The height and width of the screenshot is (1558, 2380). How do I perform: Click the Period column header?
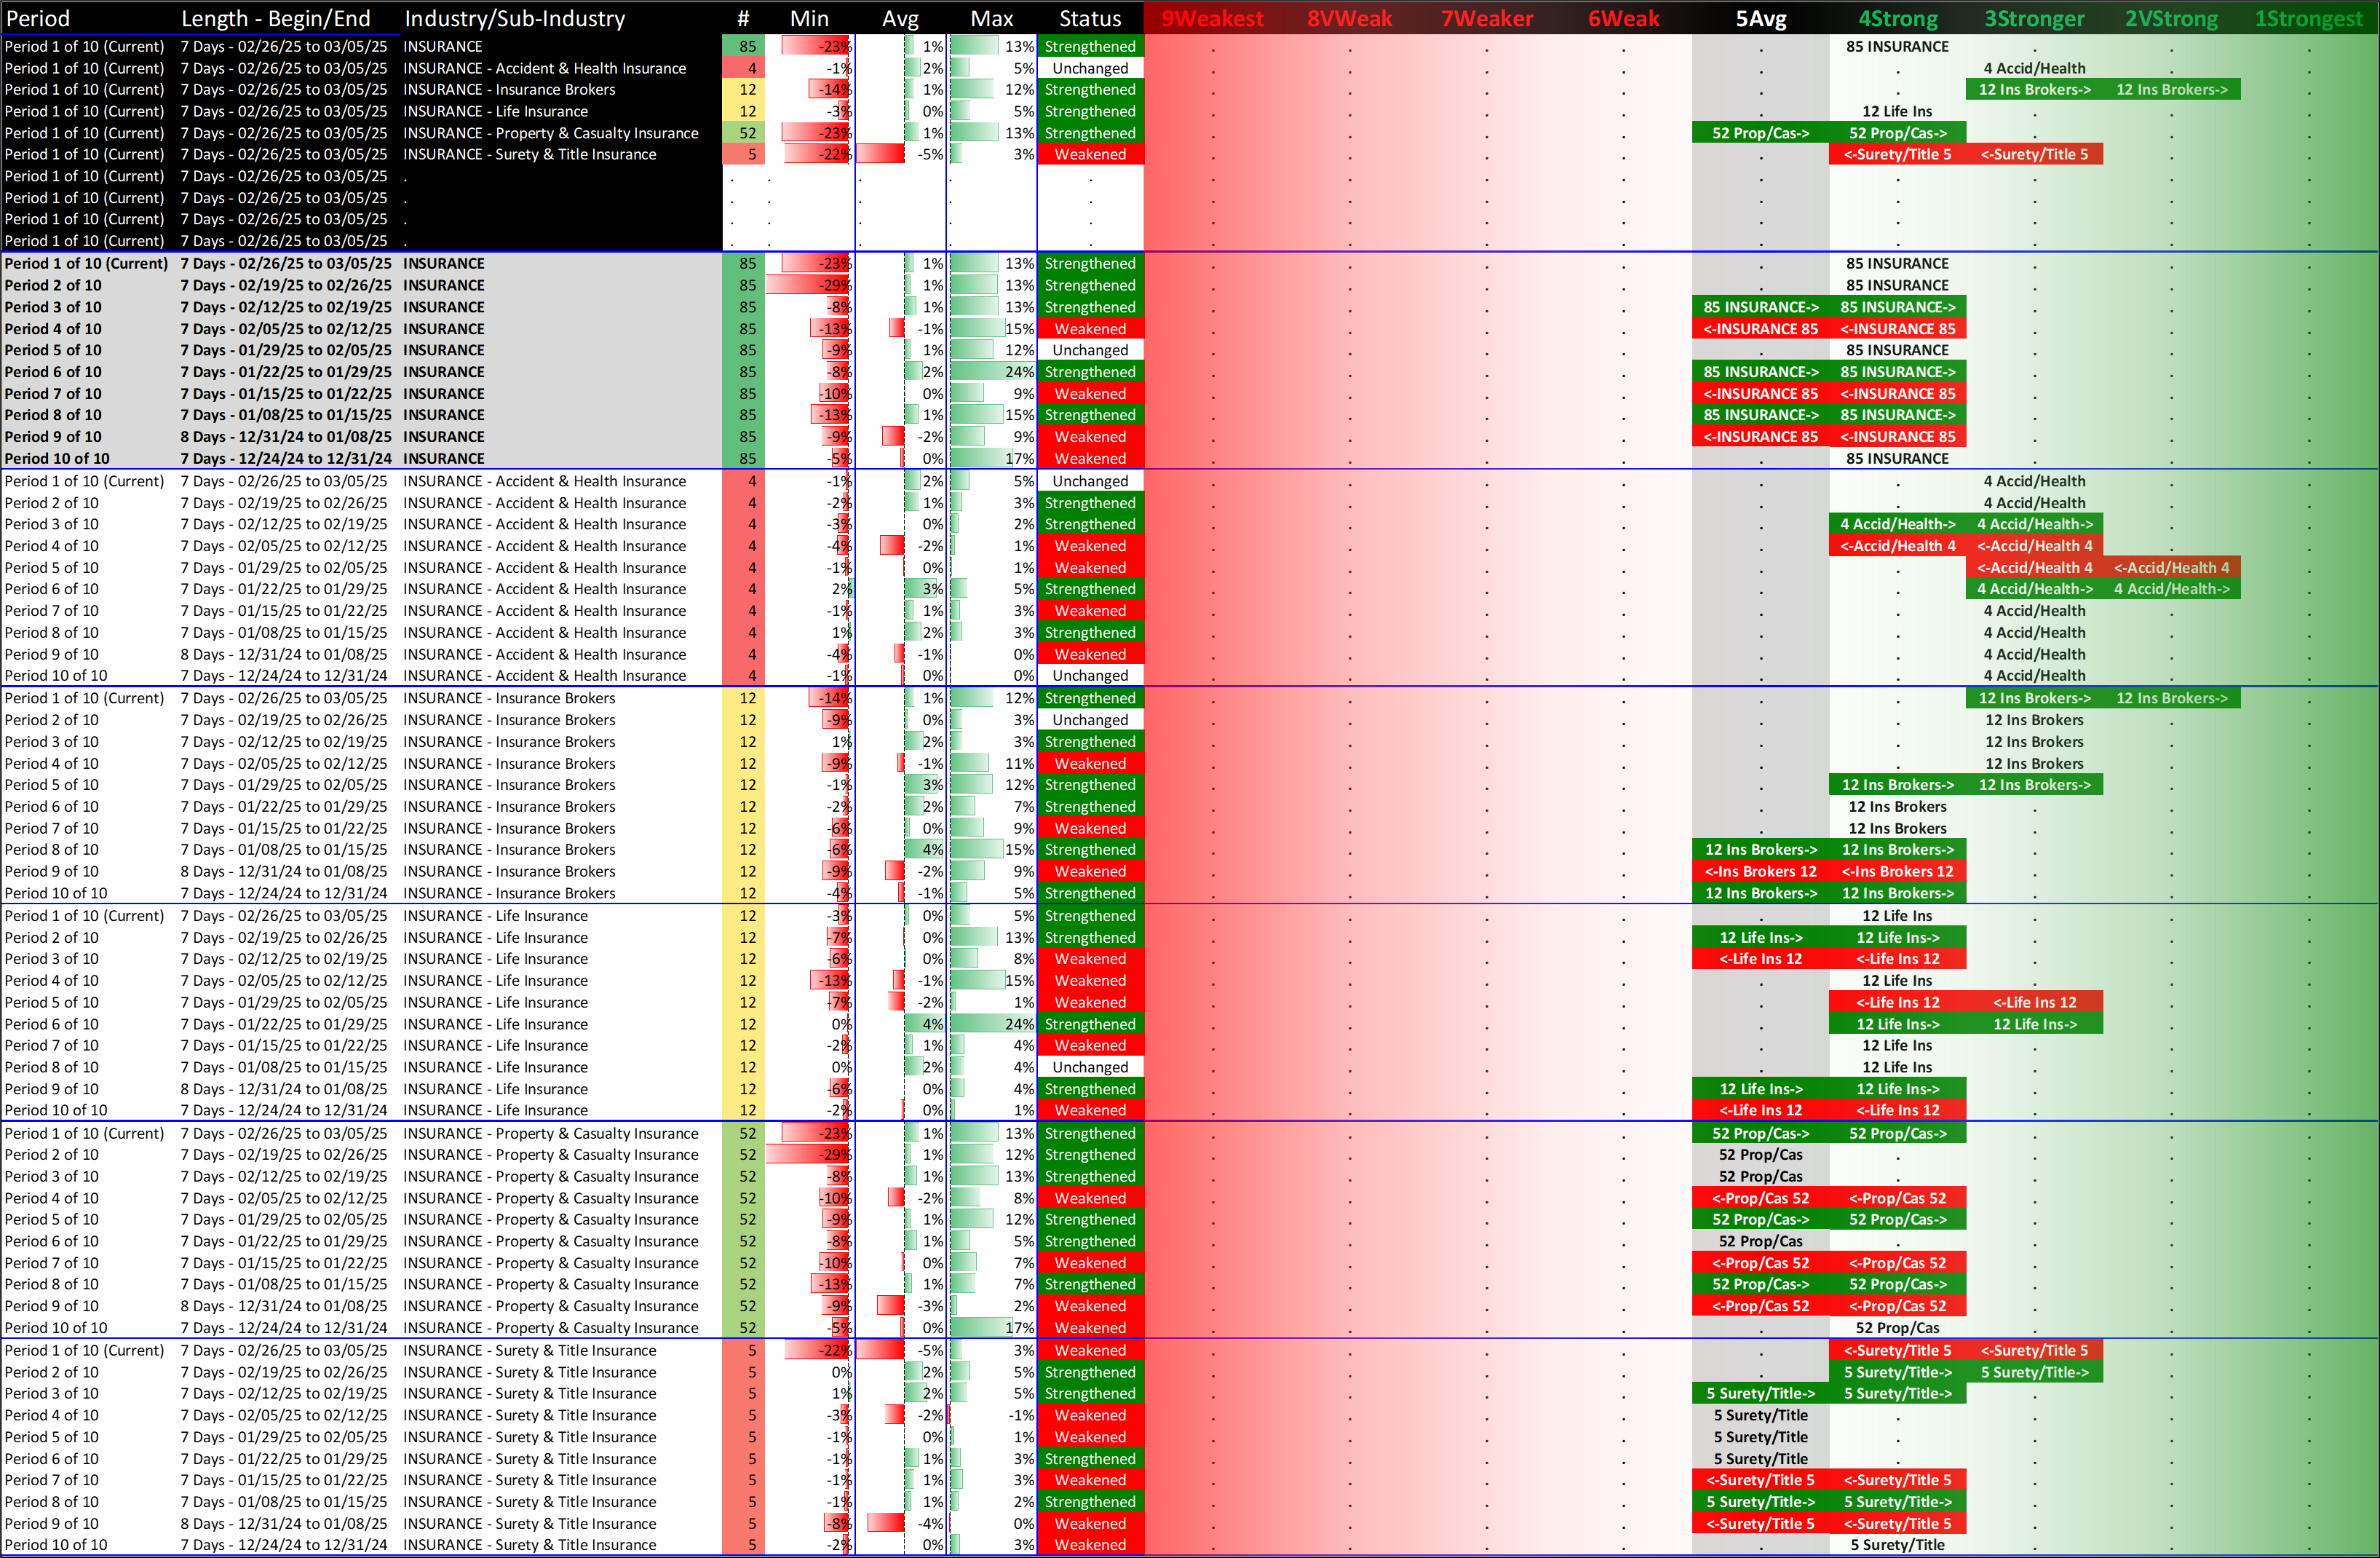tap(38, 18)
